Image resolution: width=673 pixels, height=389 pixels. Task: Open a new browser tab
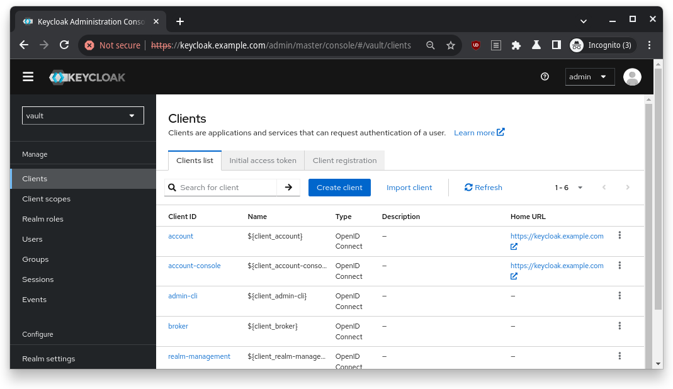tap(180, 21)
